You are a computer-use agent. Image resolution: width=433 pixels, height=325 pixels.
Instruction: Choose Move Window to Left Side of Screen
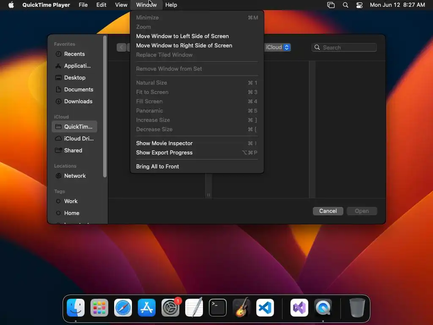197,36
